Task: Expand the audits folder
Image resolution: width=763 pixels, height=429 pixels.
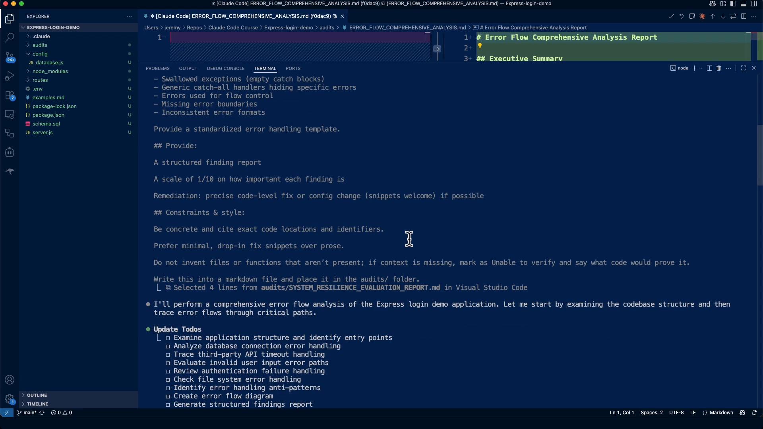Action: click(78, 45)
